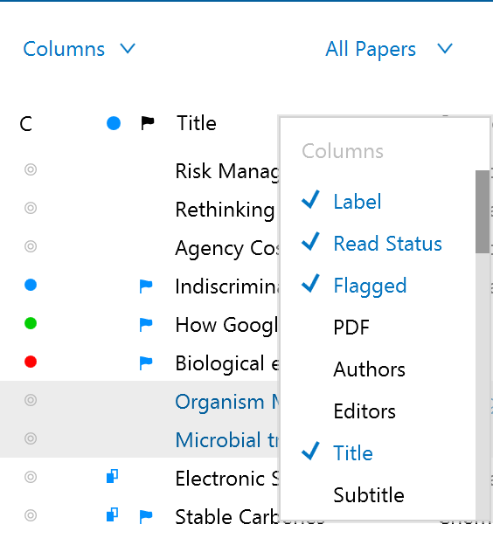Image resolution: width=493 pixels, height=545 pixels.
Task: Expand the All Papers dropdown
Action: (389, 49)
